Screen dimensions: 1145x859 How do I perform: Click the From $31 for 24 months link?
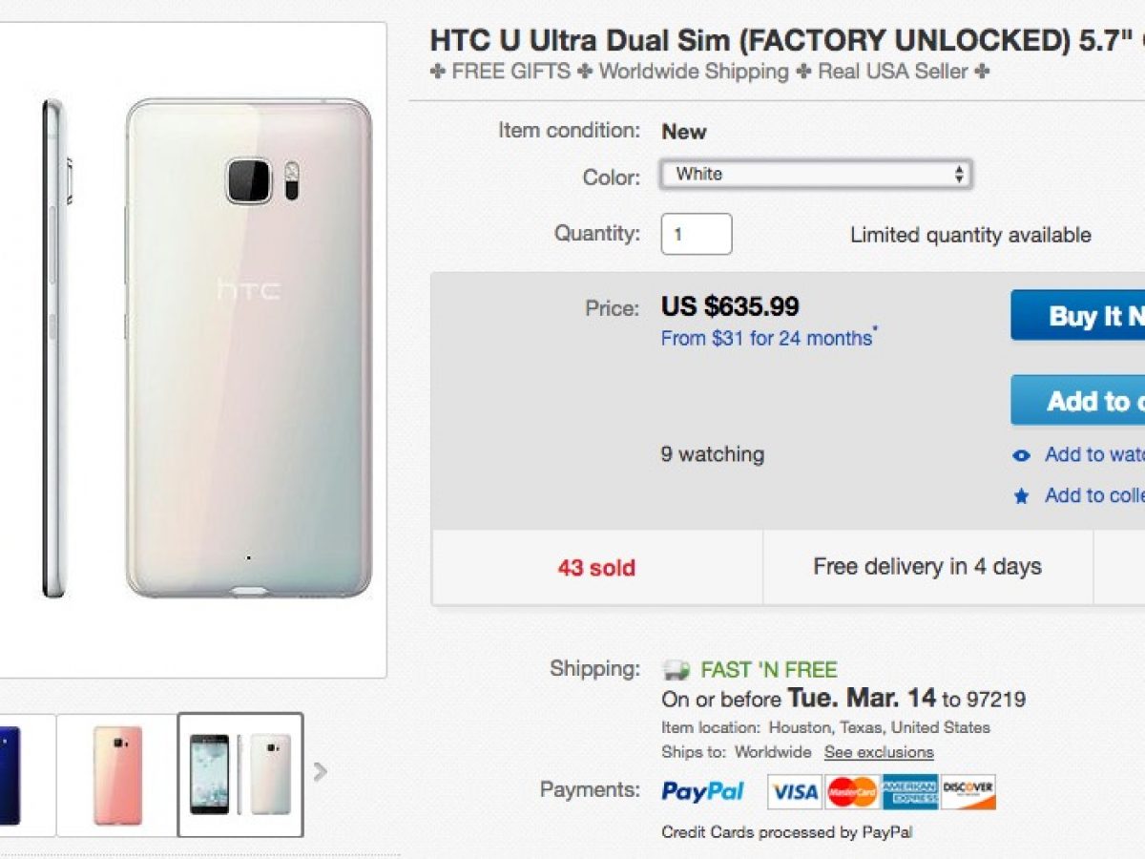(766, 338)
